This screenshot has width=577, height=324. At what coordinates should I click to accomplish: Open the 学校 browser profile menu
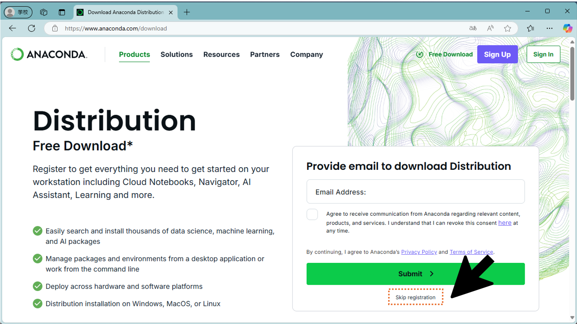tap(18, 12)
